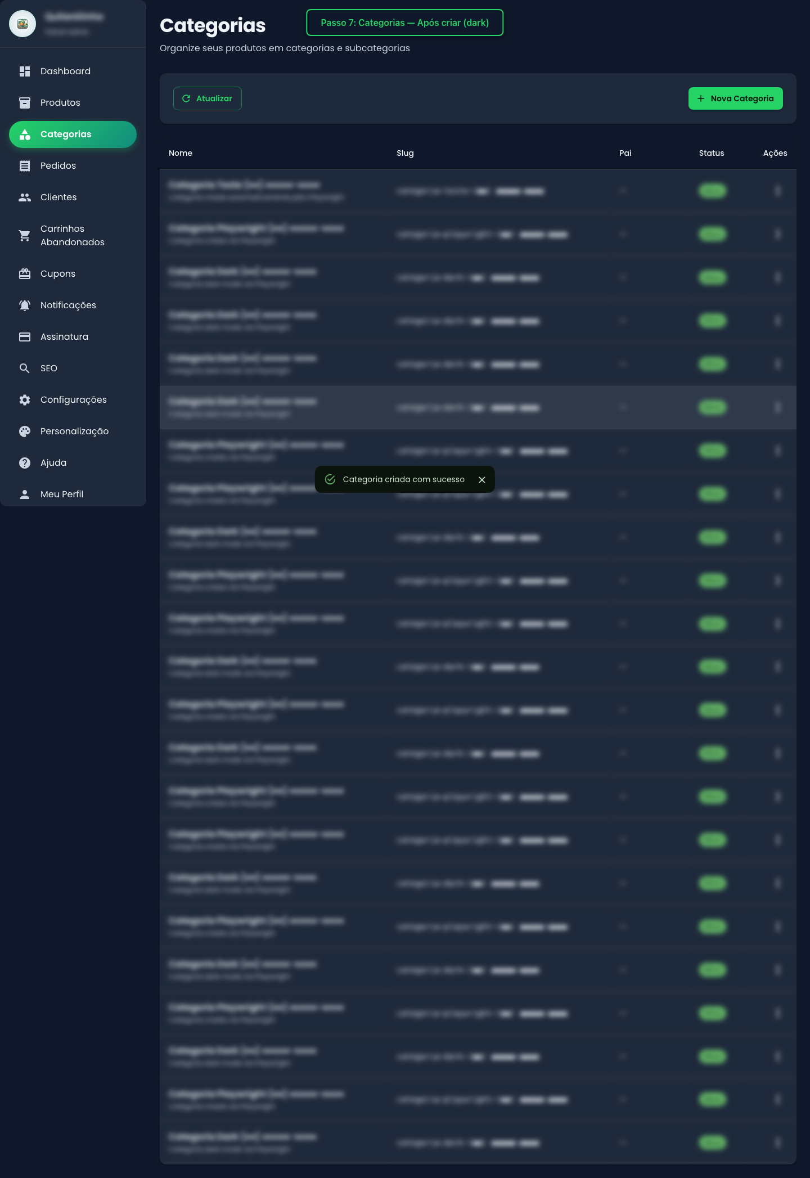Viewport: 810px width, 1178px height.
Task: Open actions menu for the last category row
Action: pos(777,1143)
